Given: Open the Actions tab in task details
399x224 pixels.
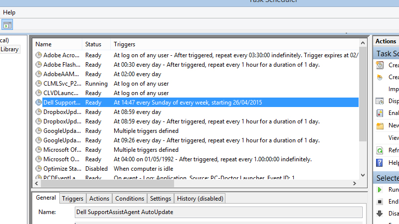Looking at the screenshot, I should [x=99, y=198].
